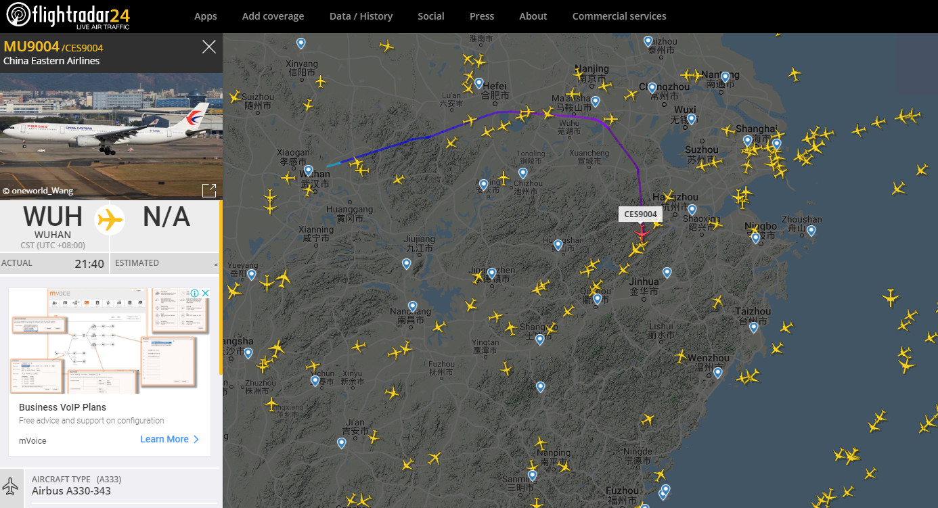Viewport: 938px width, 508px height.
Task: Open the Apps menu
Action: 206,16
